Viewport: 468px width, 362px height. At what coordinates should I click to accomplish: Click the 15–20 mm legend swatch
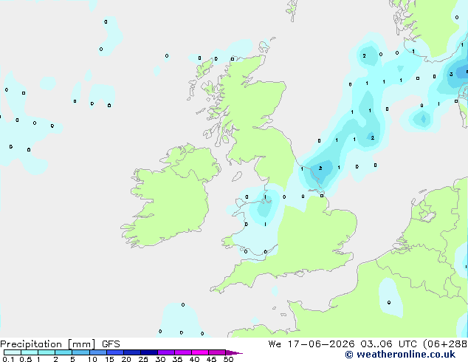(115, 352)
